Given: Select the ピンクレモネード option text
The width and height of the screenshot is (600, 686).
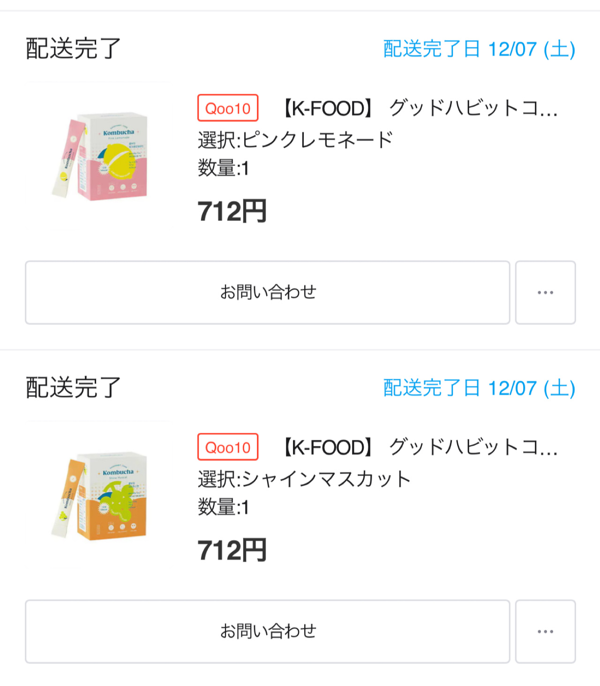Looking at the screenshot, I should (295, 140).
